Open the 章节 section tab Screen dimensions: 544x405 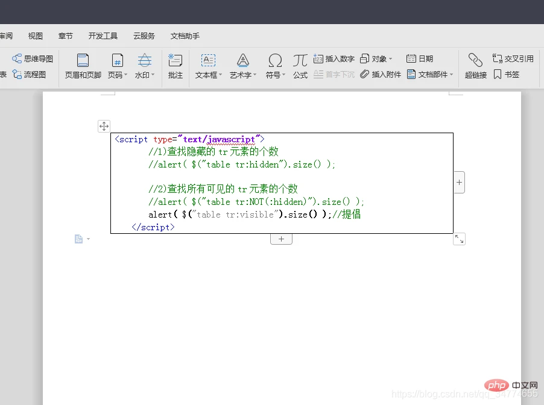point(66,36)
